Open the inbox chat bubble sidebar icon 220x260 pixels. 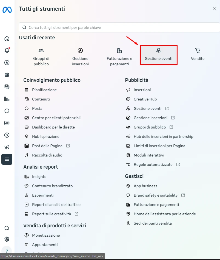(x=7, y=111)
